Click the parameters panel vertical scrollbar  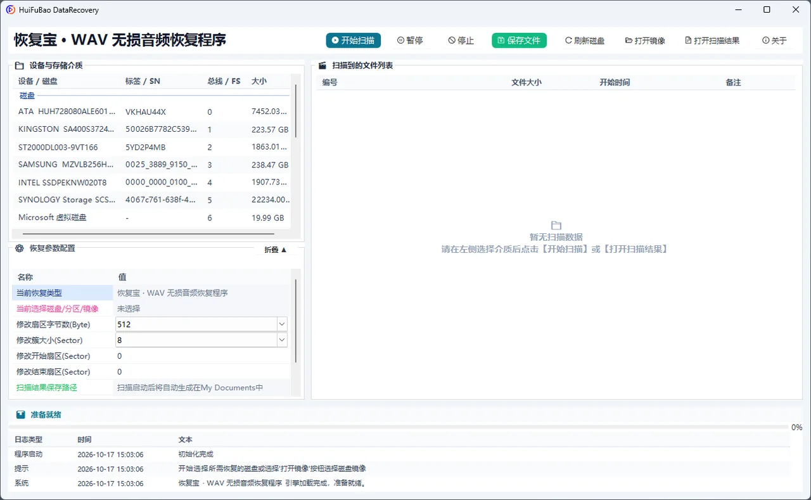[x=295, y=321]
